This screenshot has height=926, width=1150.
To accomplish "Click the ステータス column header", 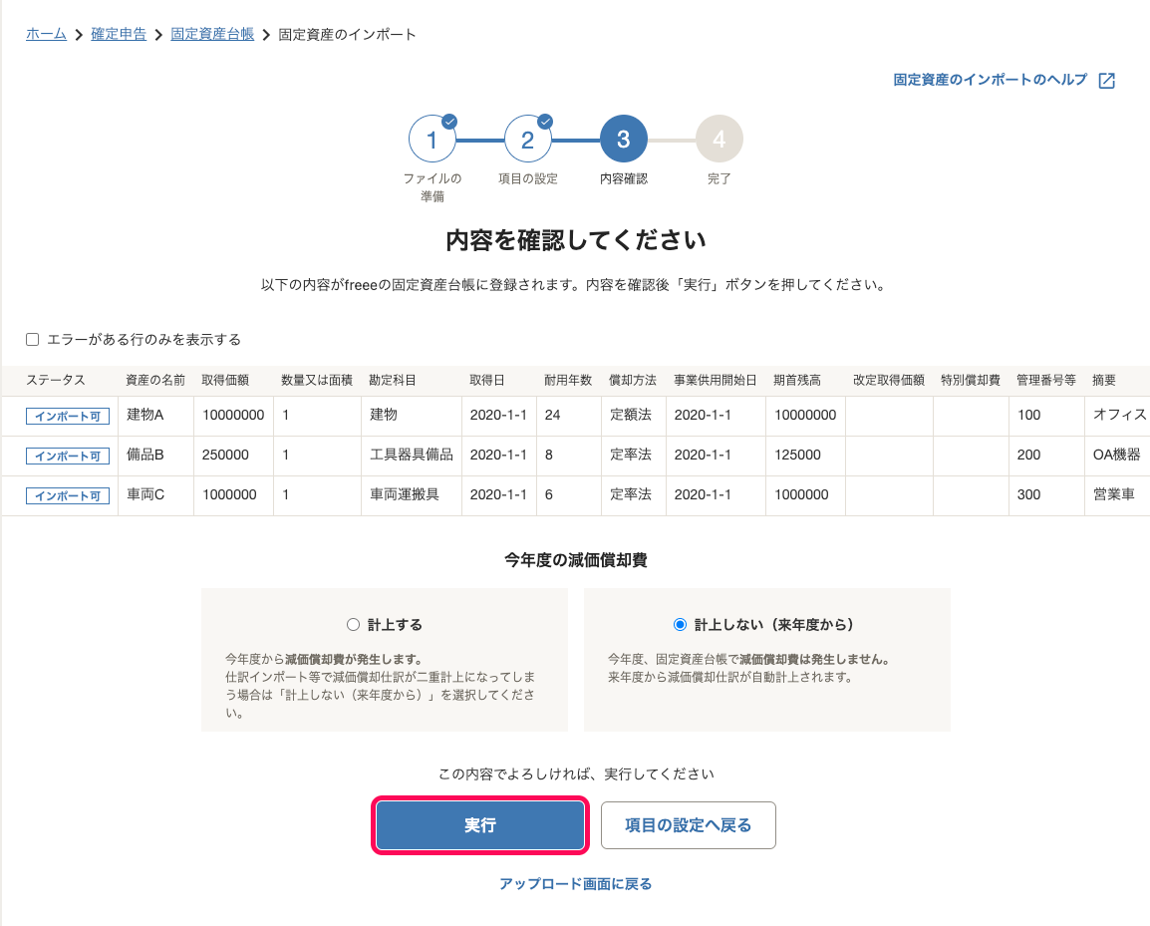I will 56,380.
